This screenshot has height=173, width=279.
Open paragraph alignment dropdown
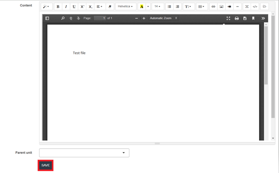click(99, 7)
